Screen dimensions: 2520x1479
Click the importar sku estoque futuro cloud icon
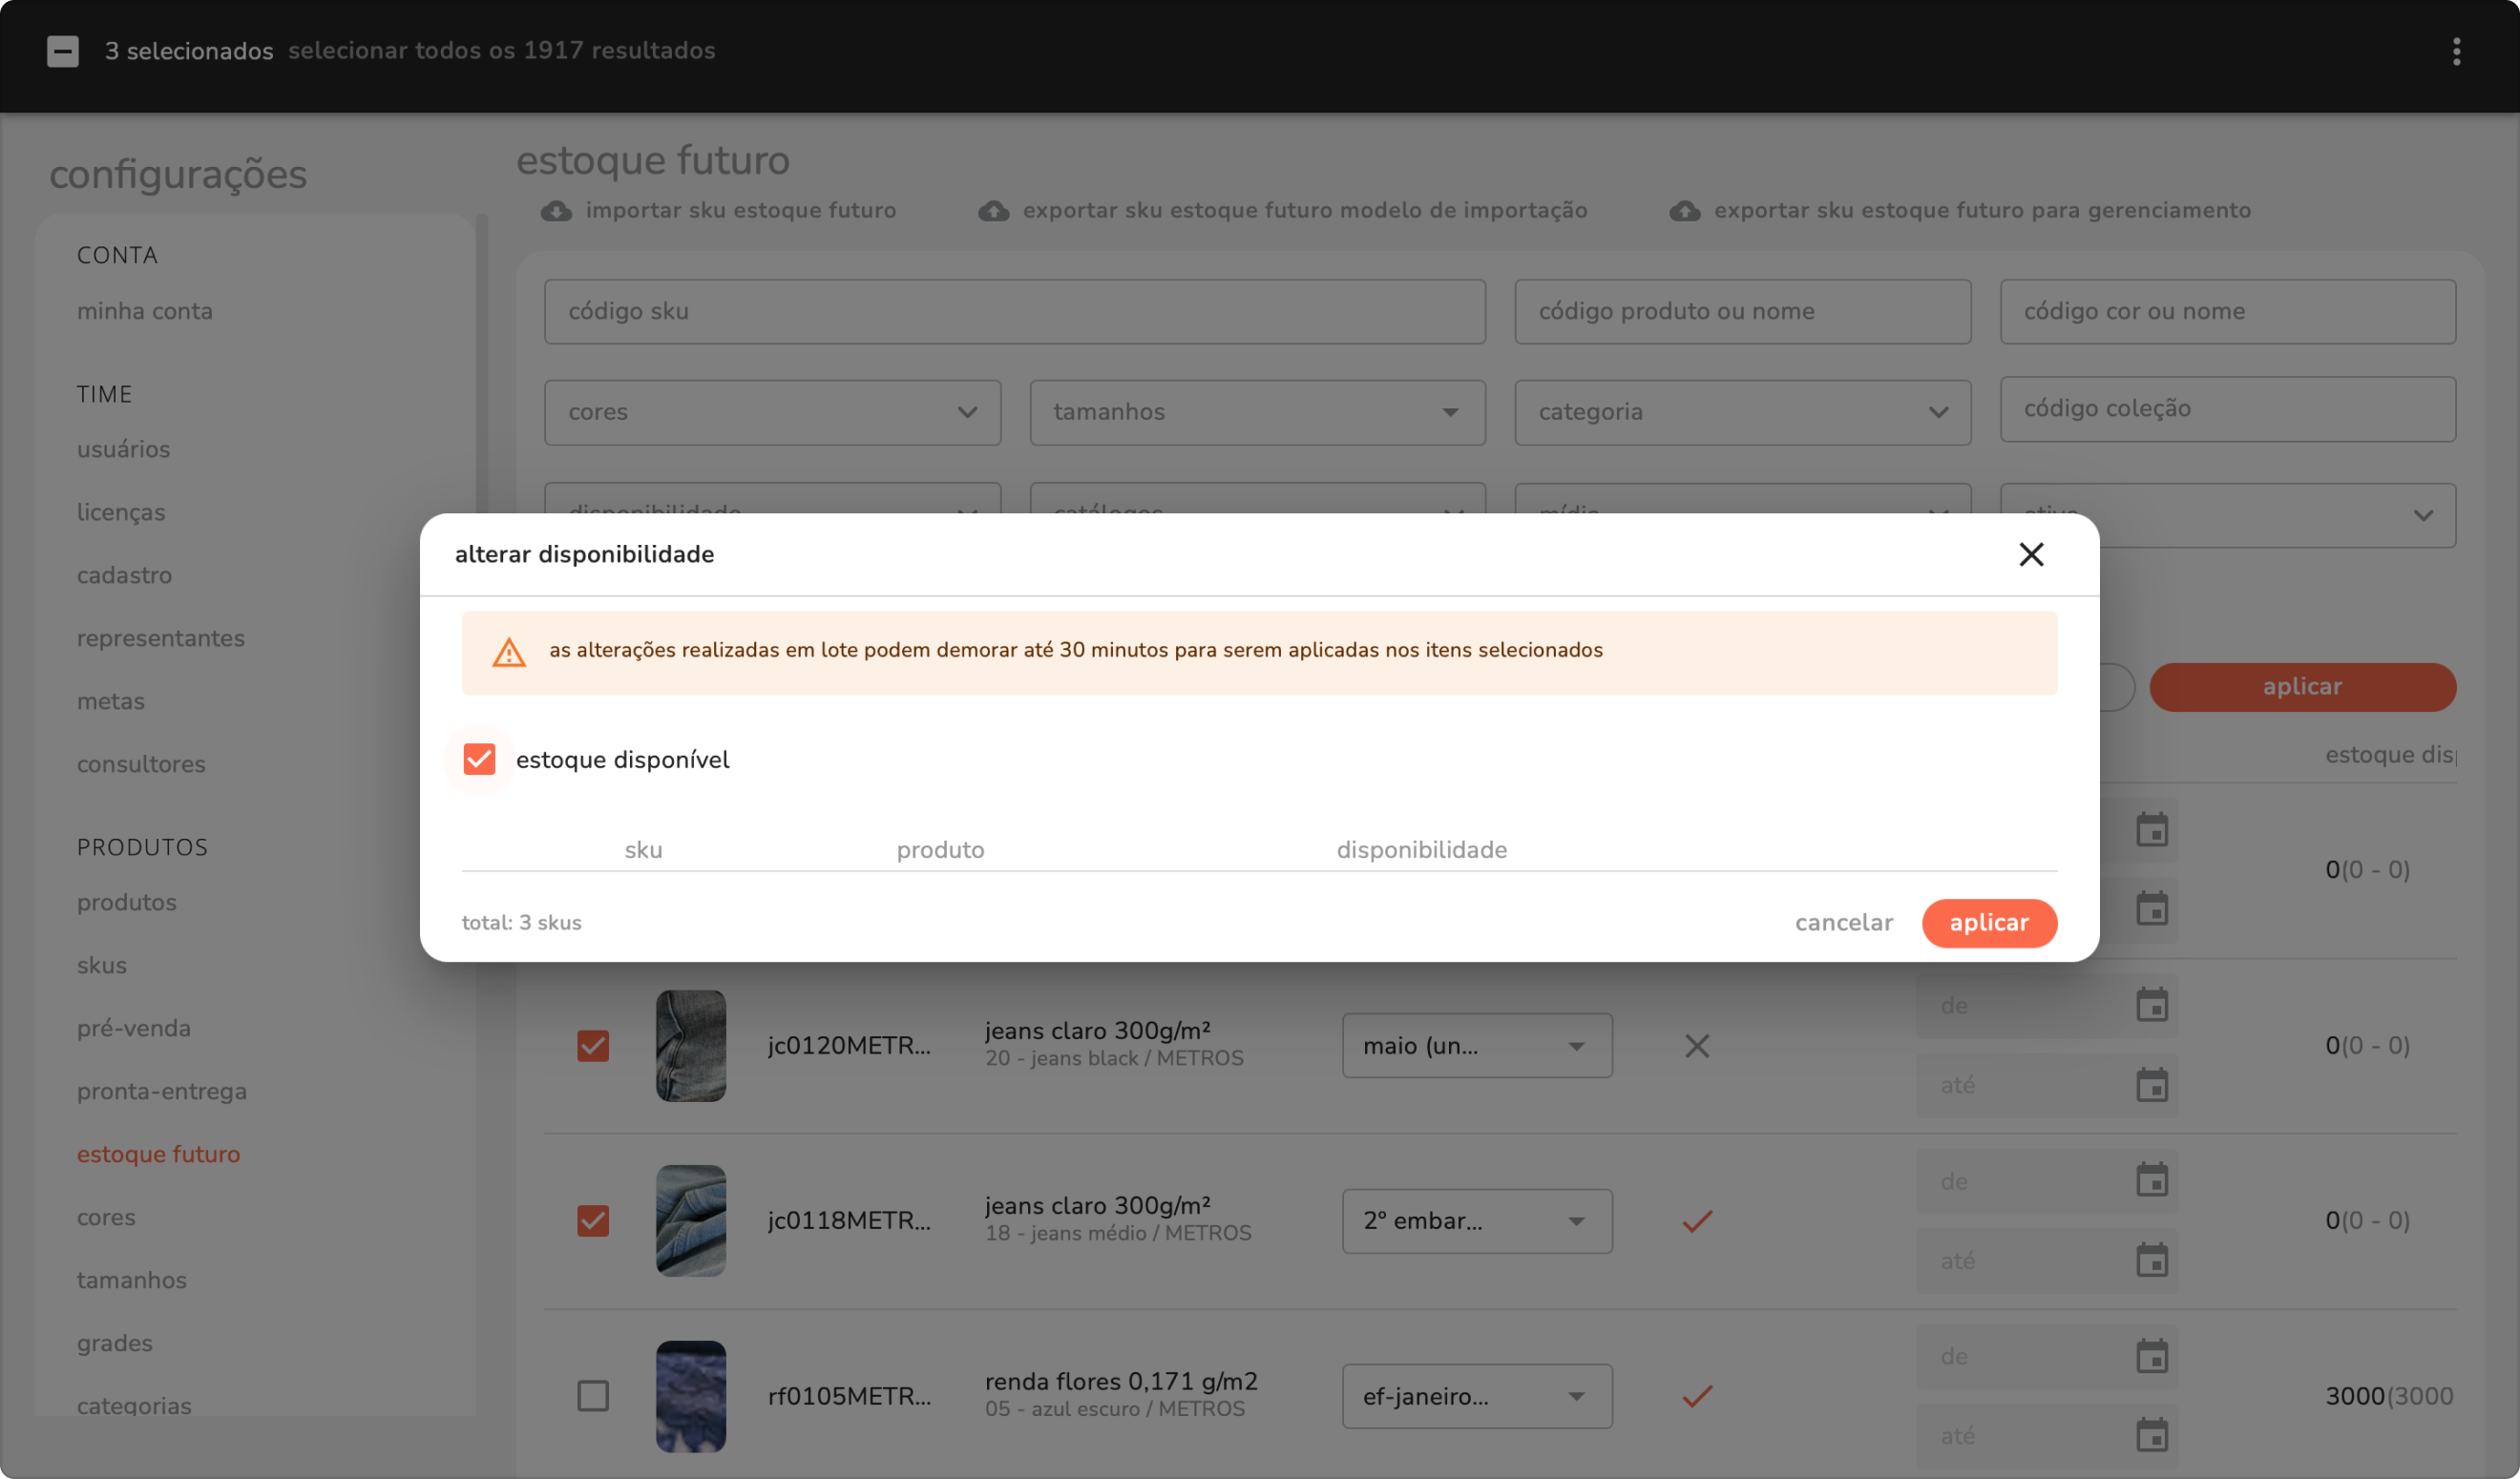point(556,211)
